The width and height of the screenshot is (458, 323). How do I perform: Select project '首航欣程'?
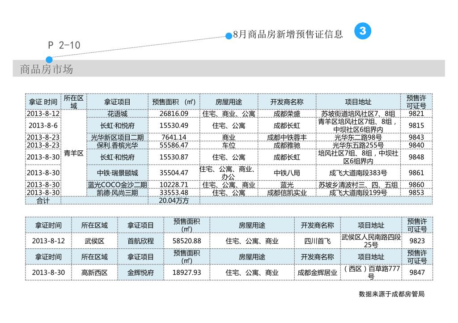[140, 241]
